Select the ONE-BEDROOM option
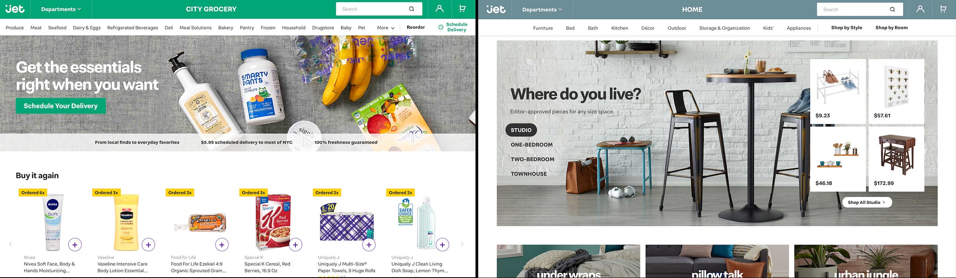956x278 pixels. 532,145
